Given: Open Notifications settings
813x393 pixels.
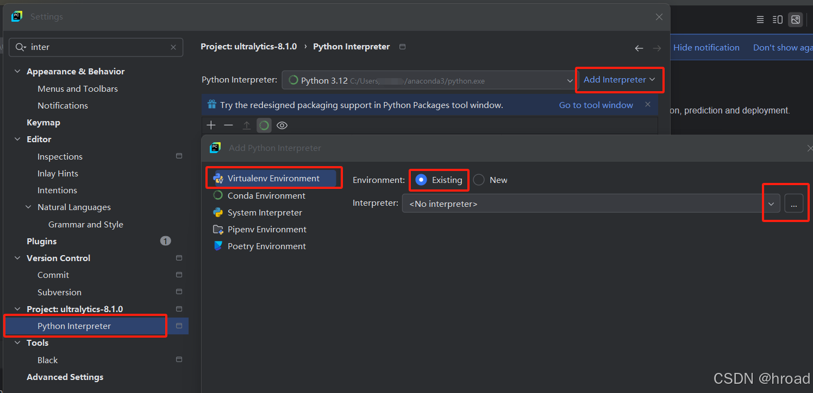Looking at the screenshot, I should (x=62, y=105).
